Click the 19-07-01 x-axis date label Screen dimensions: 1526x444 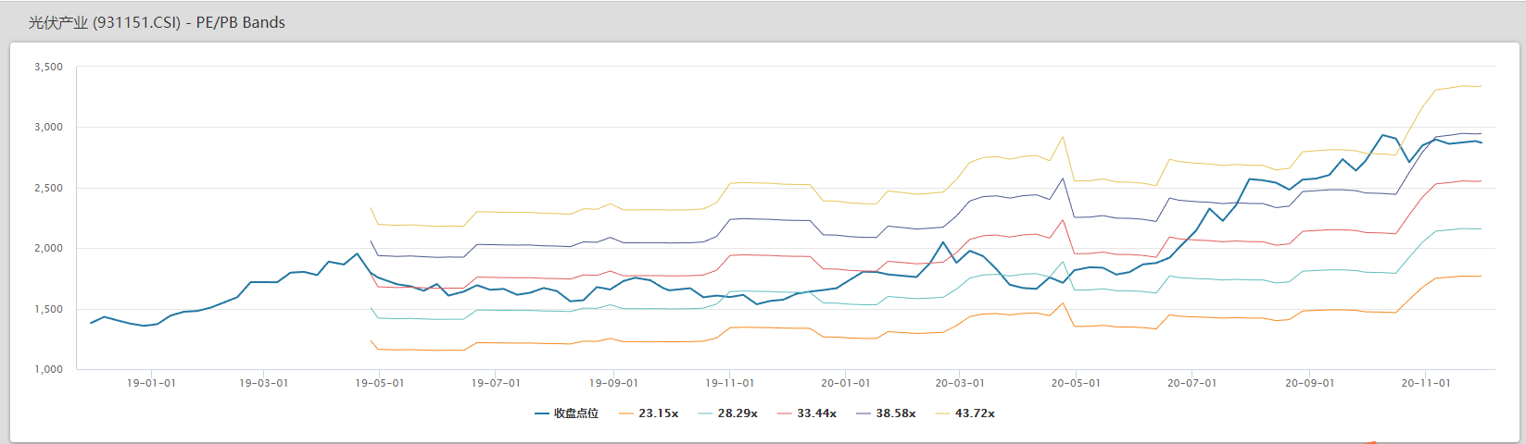tap(496, 383)
